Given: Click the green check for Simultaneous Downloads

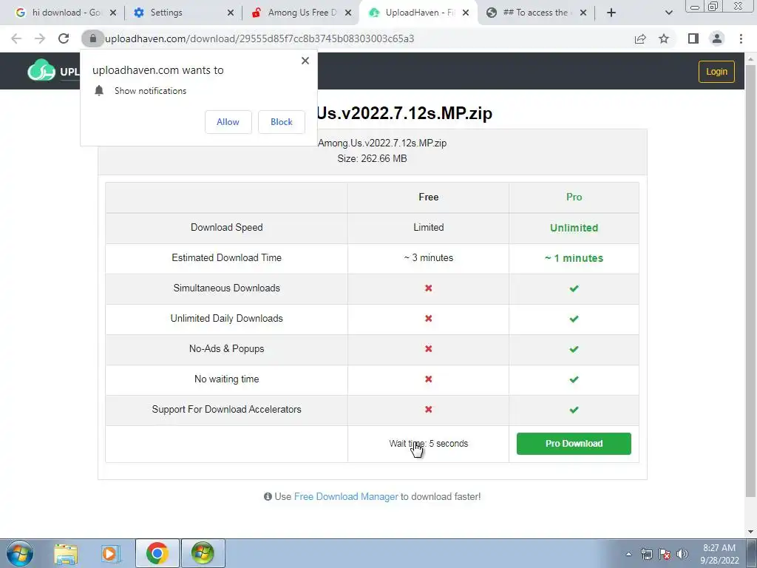Looking at the screenshot, I should pyautogui.click(x=574, y=288).
